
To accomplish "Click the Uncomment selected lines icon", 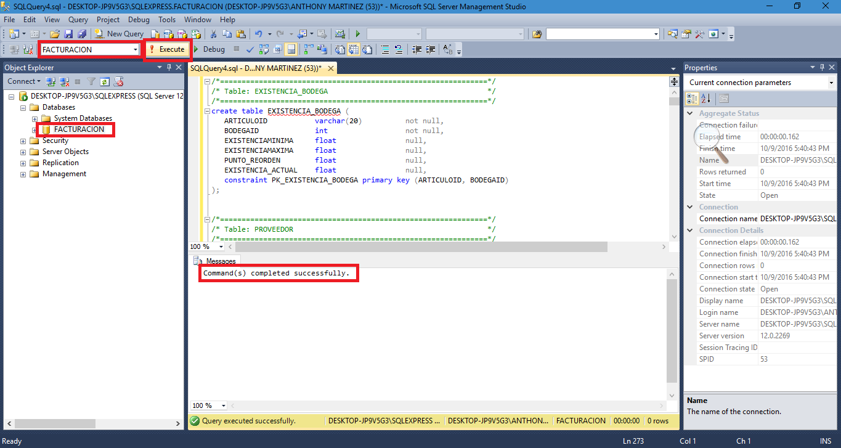I will [x=399, y=49].
